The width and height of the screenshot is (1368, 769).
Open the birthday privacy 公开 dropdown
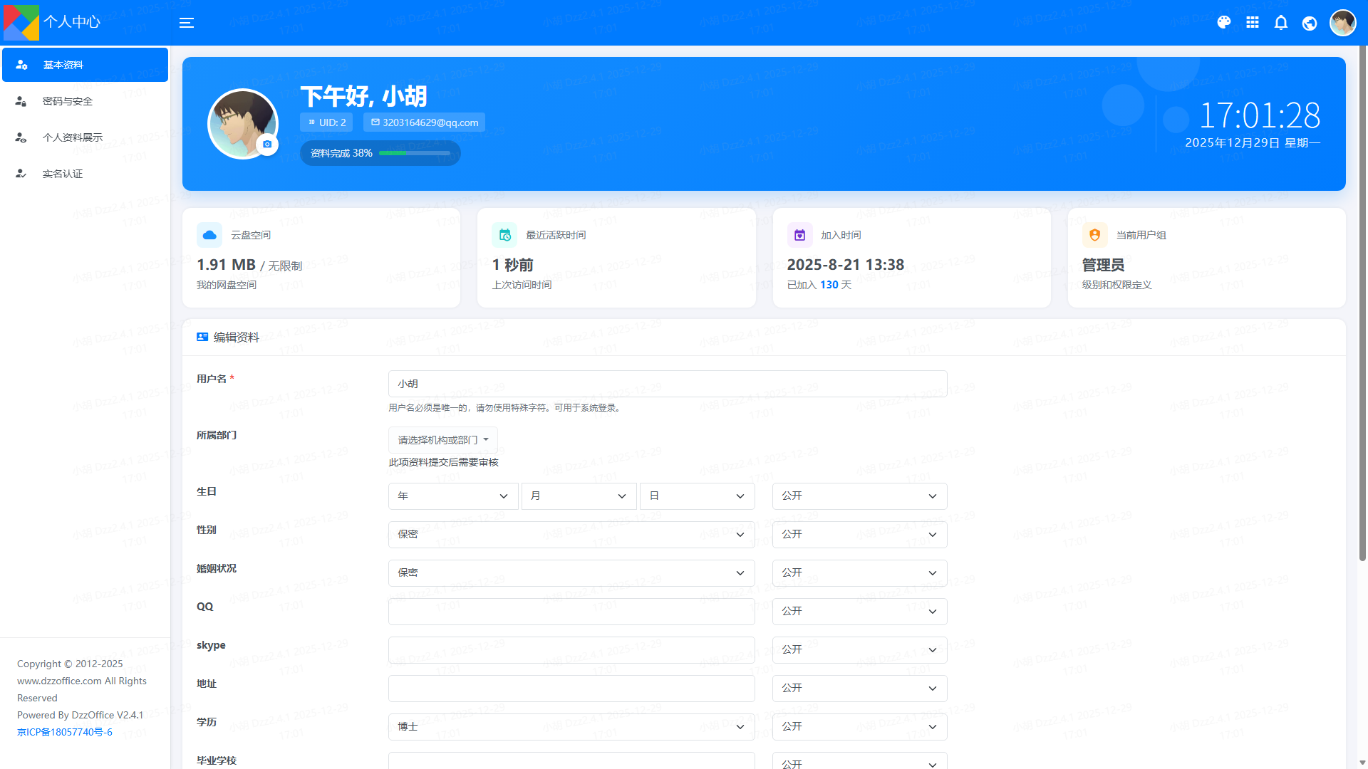(x=859, y=496)
